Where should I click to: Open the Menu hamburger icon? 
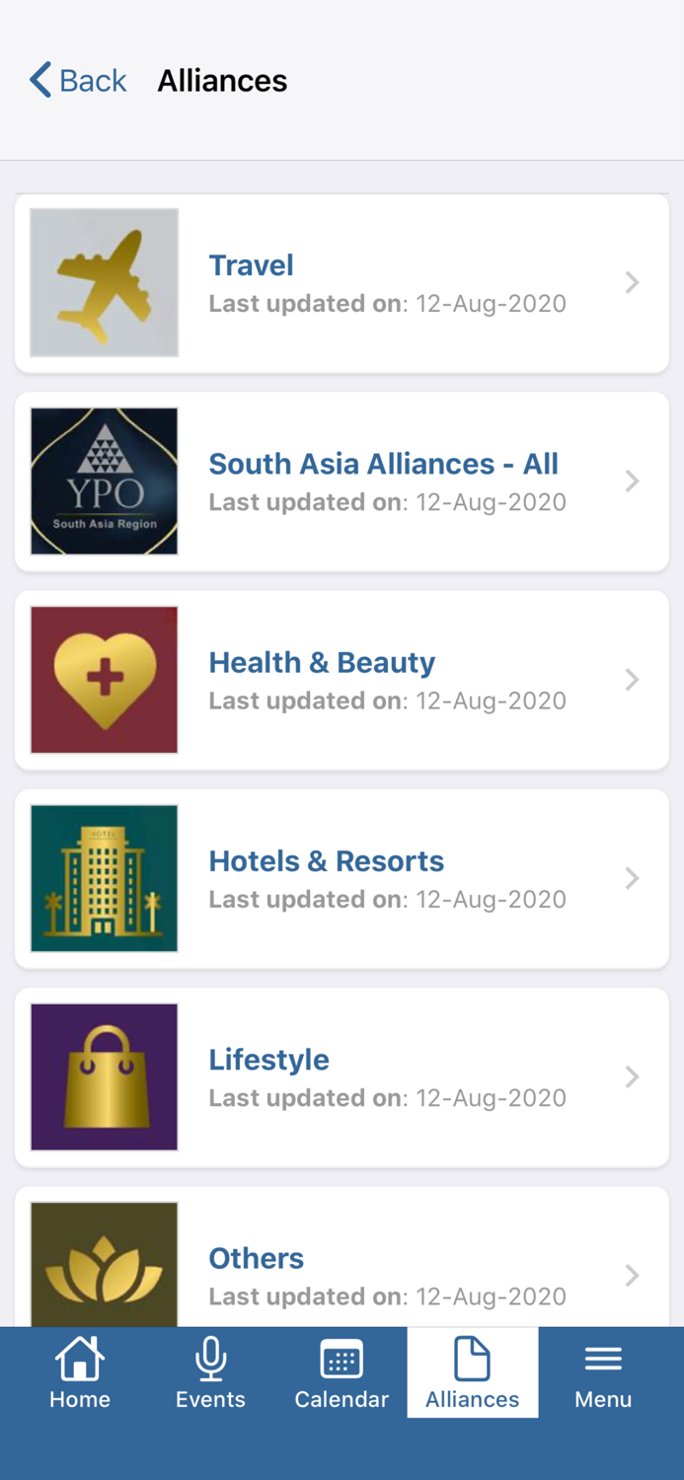coord(603,1357)
